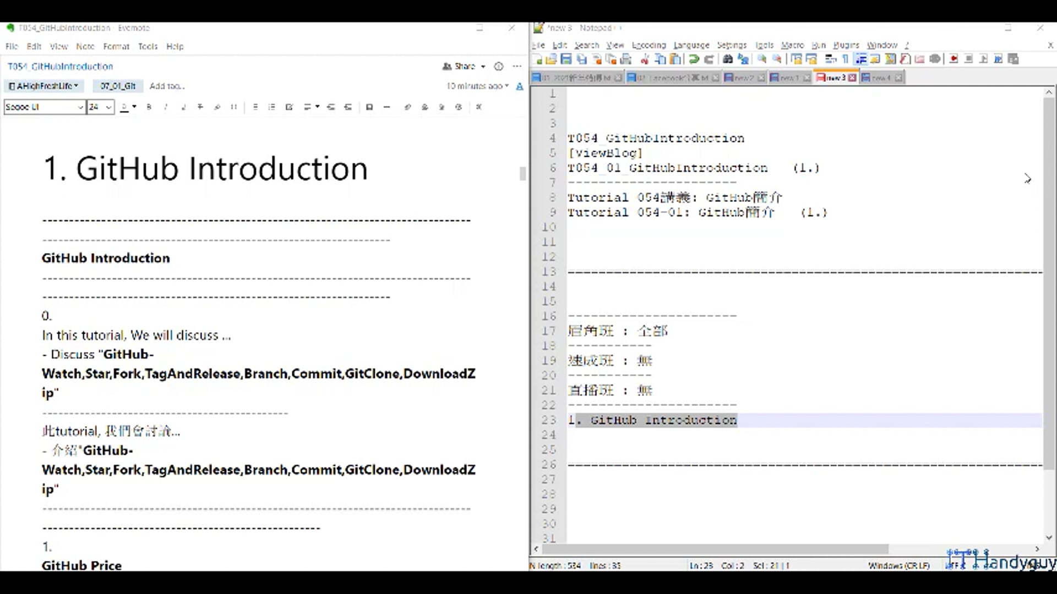Open the text color picker in Evernote
1057x594 pixels.
126,107
